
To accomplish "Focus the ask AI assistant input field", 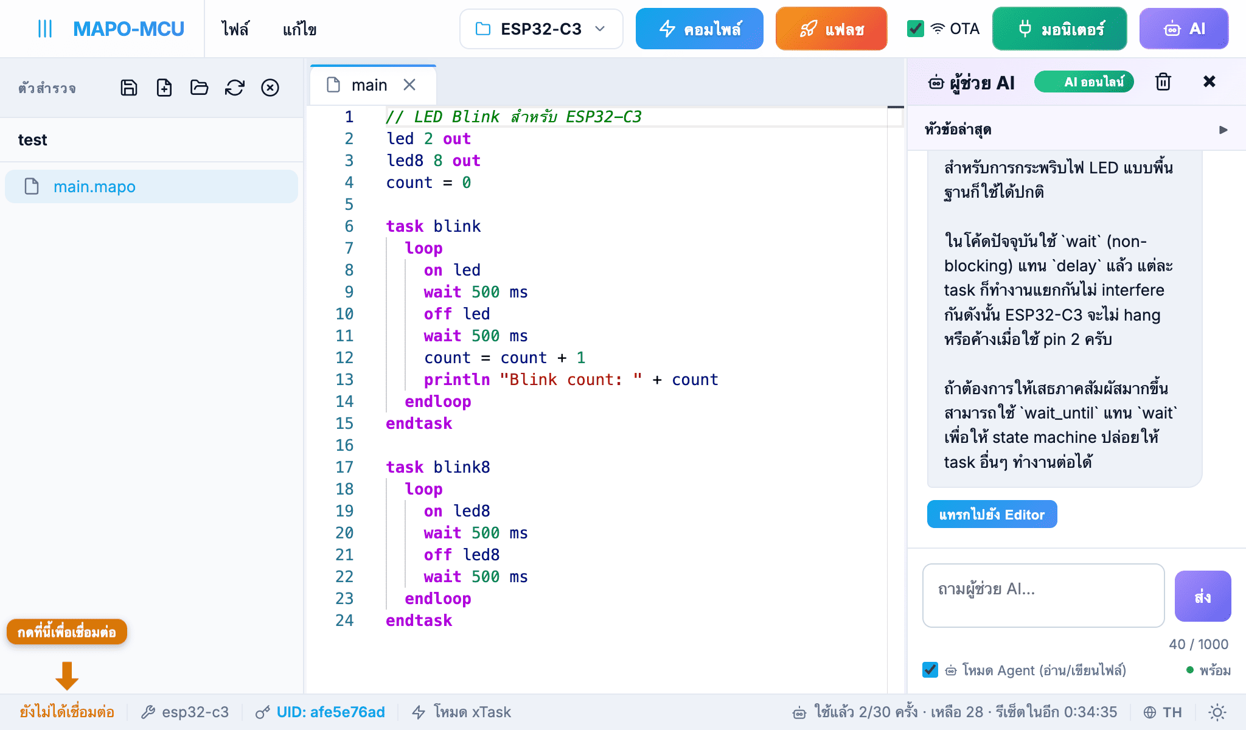I will (1043, 596).
